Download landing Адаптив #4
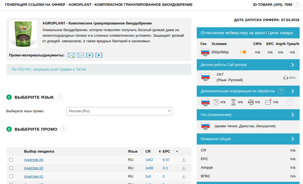 click(184, 160)
